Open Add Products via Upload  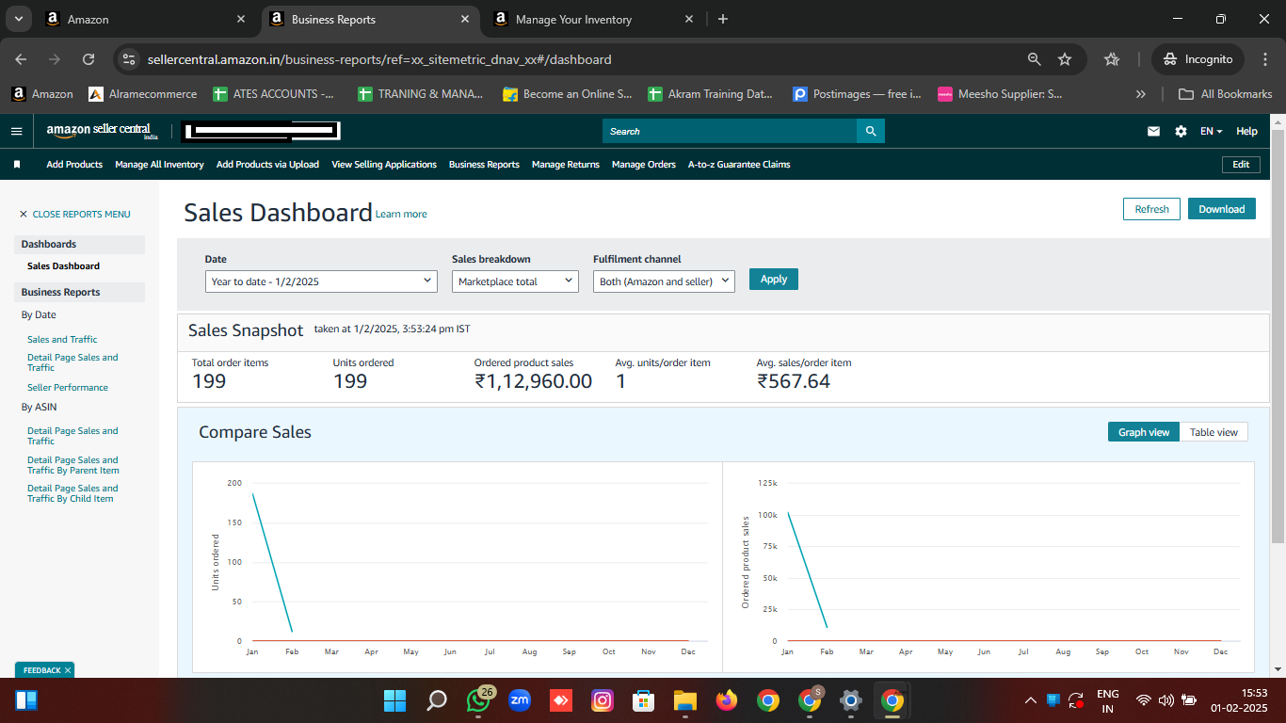pos(267,164)
